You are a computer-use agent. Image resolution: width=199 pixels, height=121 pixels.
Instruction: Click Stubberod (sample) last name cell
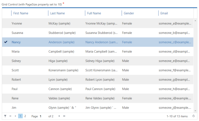pos(62,33)
